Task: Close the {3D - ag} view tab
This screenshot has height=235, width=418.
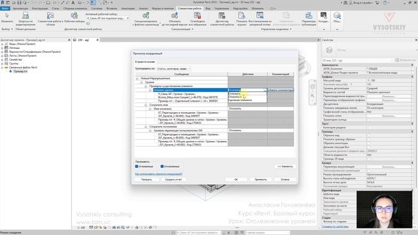Action: click(x=97, y=40)
